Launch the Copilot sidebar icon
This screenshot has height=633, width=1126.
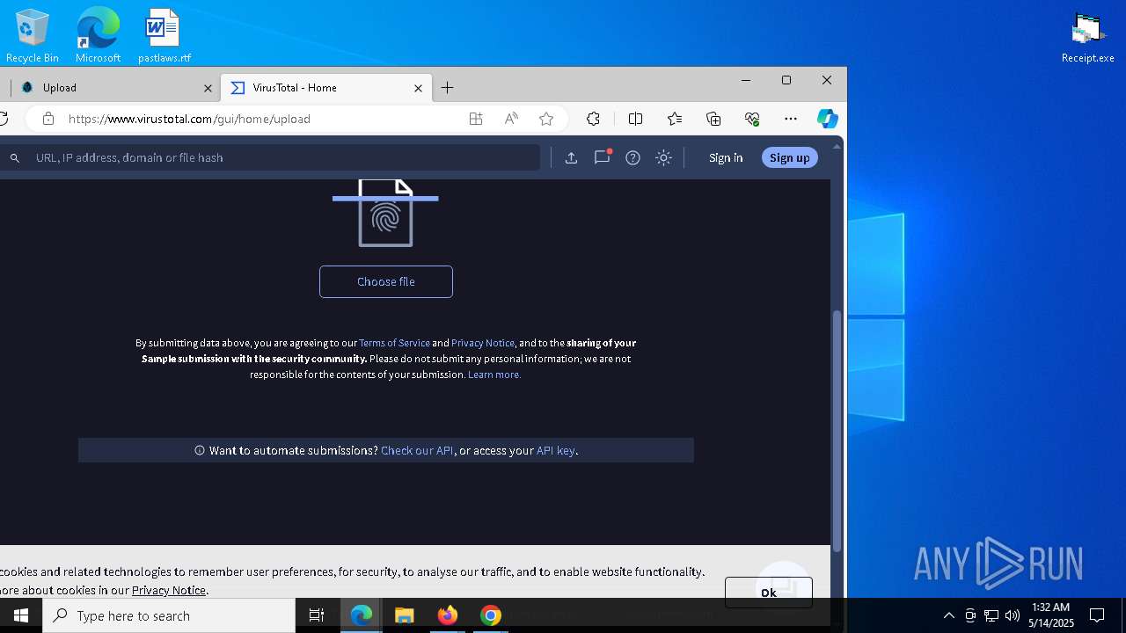[827, 119]
